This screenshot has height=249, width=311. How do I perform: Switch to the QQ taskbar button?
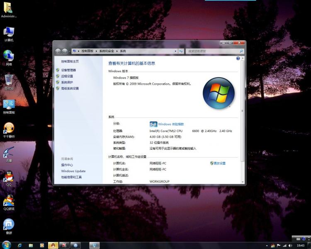(x=53, y=245)
